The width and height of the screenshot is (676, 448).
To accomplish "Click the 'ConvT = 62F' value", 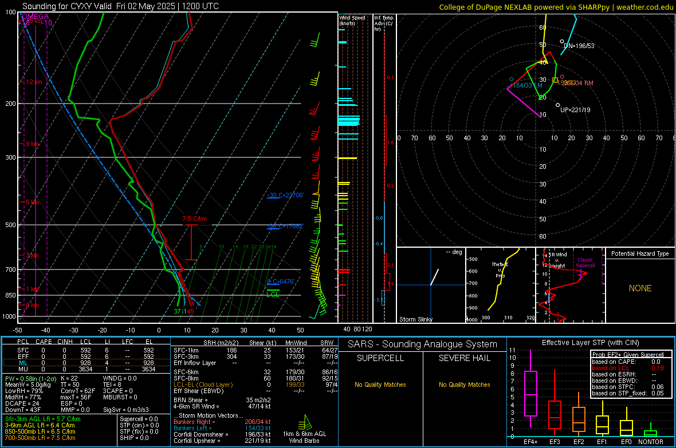I will coord(78,391).
